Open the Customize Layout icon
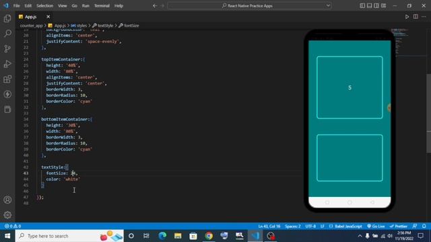This screenshot has height=242, width=431. pyautogui.click(x=383, y=6)
